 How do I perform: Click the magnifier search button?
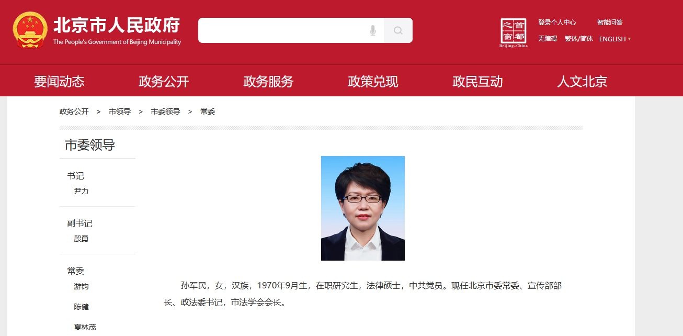coord(398,30)
